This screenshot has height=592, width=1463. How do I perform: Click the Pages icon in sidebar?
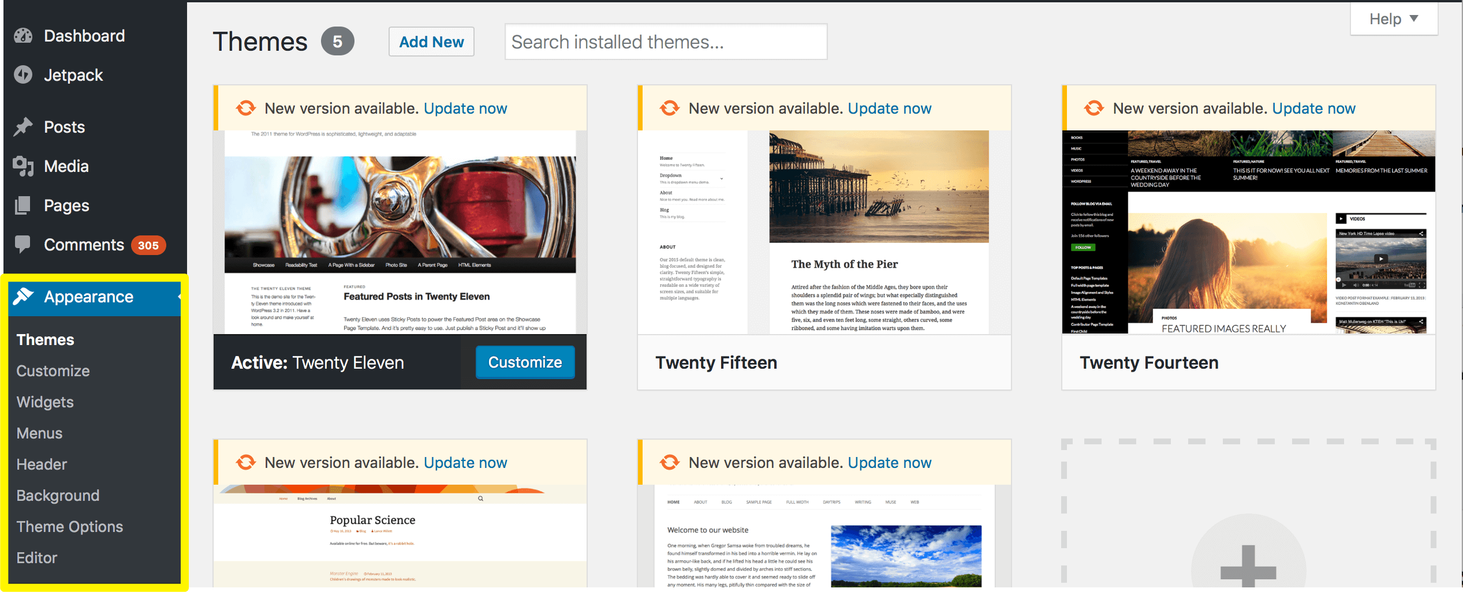pyautogui.click(x=23, y=205)
